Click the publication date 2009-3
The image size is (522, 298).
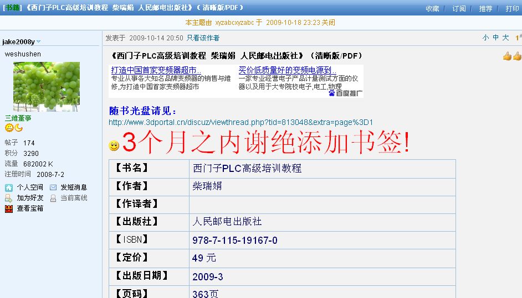(207, 276)
